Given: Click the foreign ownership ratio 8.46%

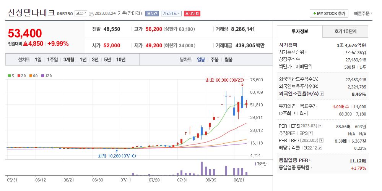Looking at the screenshot, I should coord(359,94).
